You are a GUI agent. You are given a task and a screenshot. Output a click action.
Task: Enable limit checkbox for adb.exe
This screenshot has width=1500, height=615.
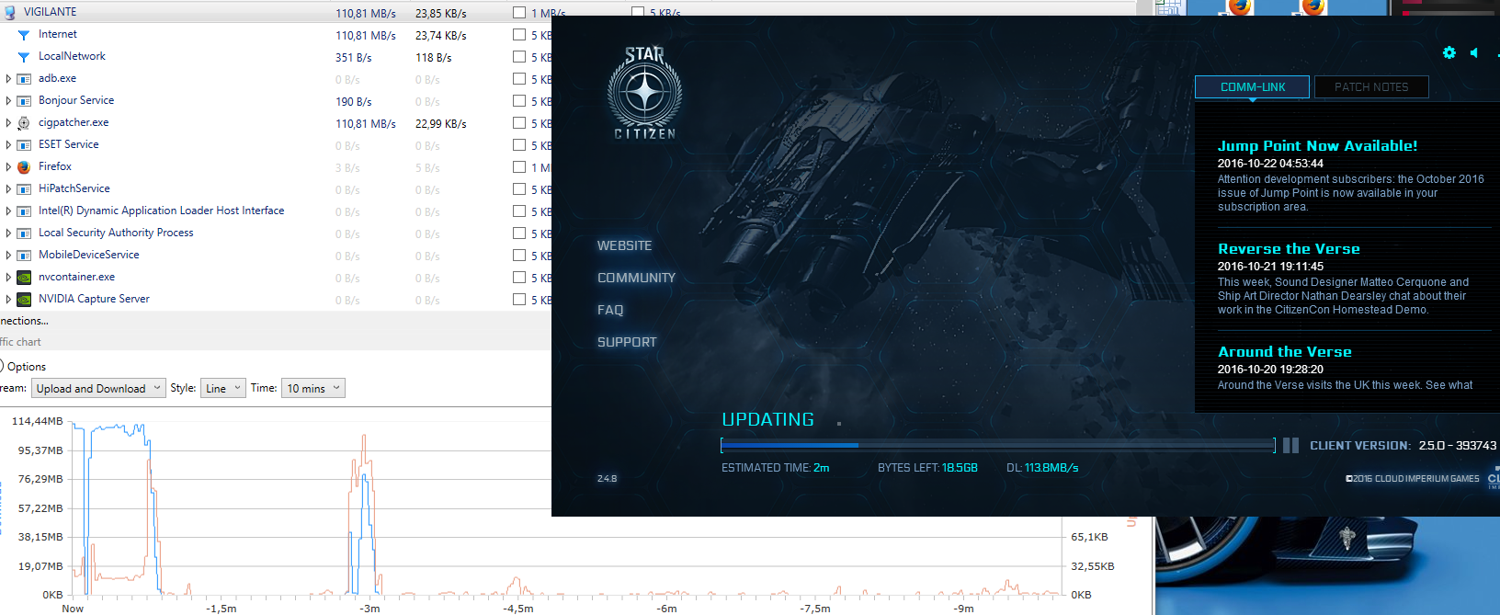click(x=519, y=79)
